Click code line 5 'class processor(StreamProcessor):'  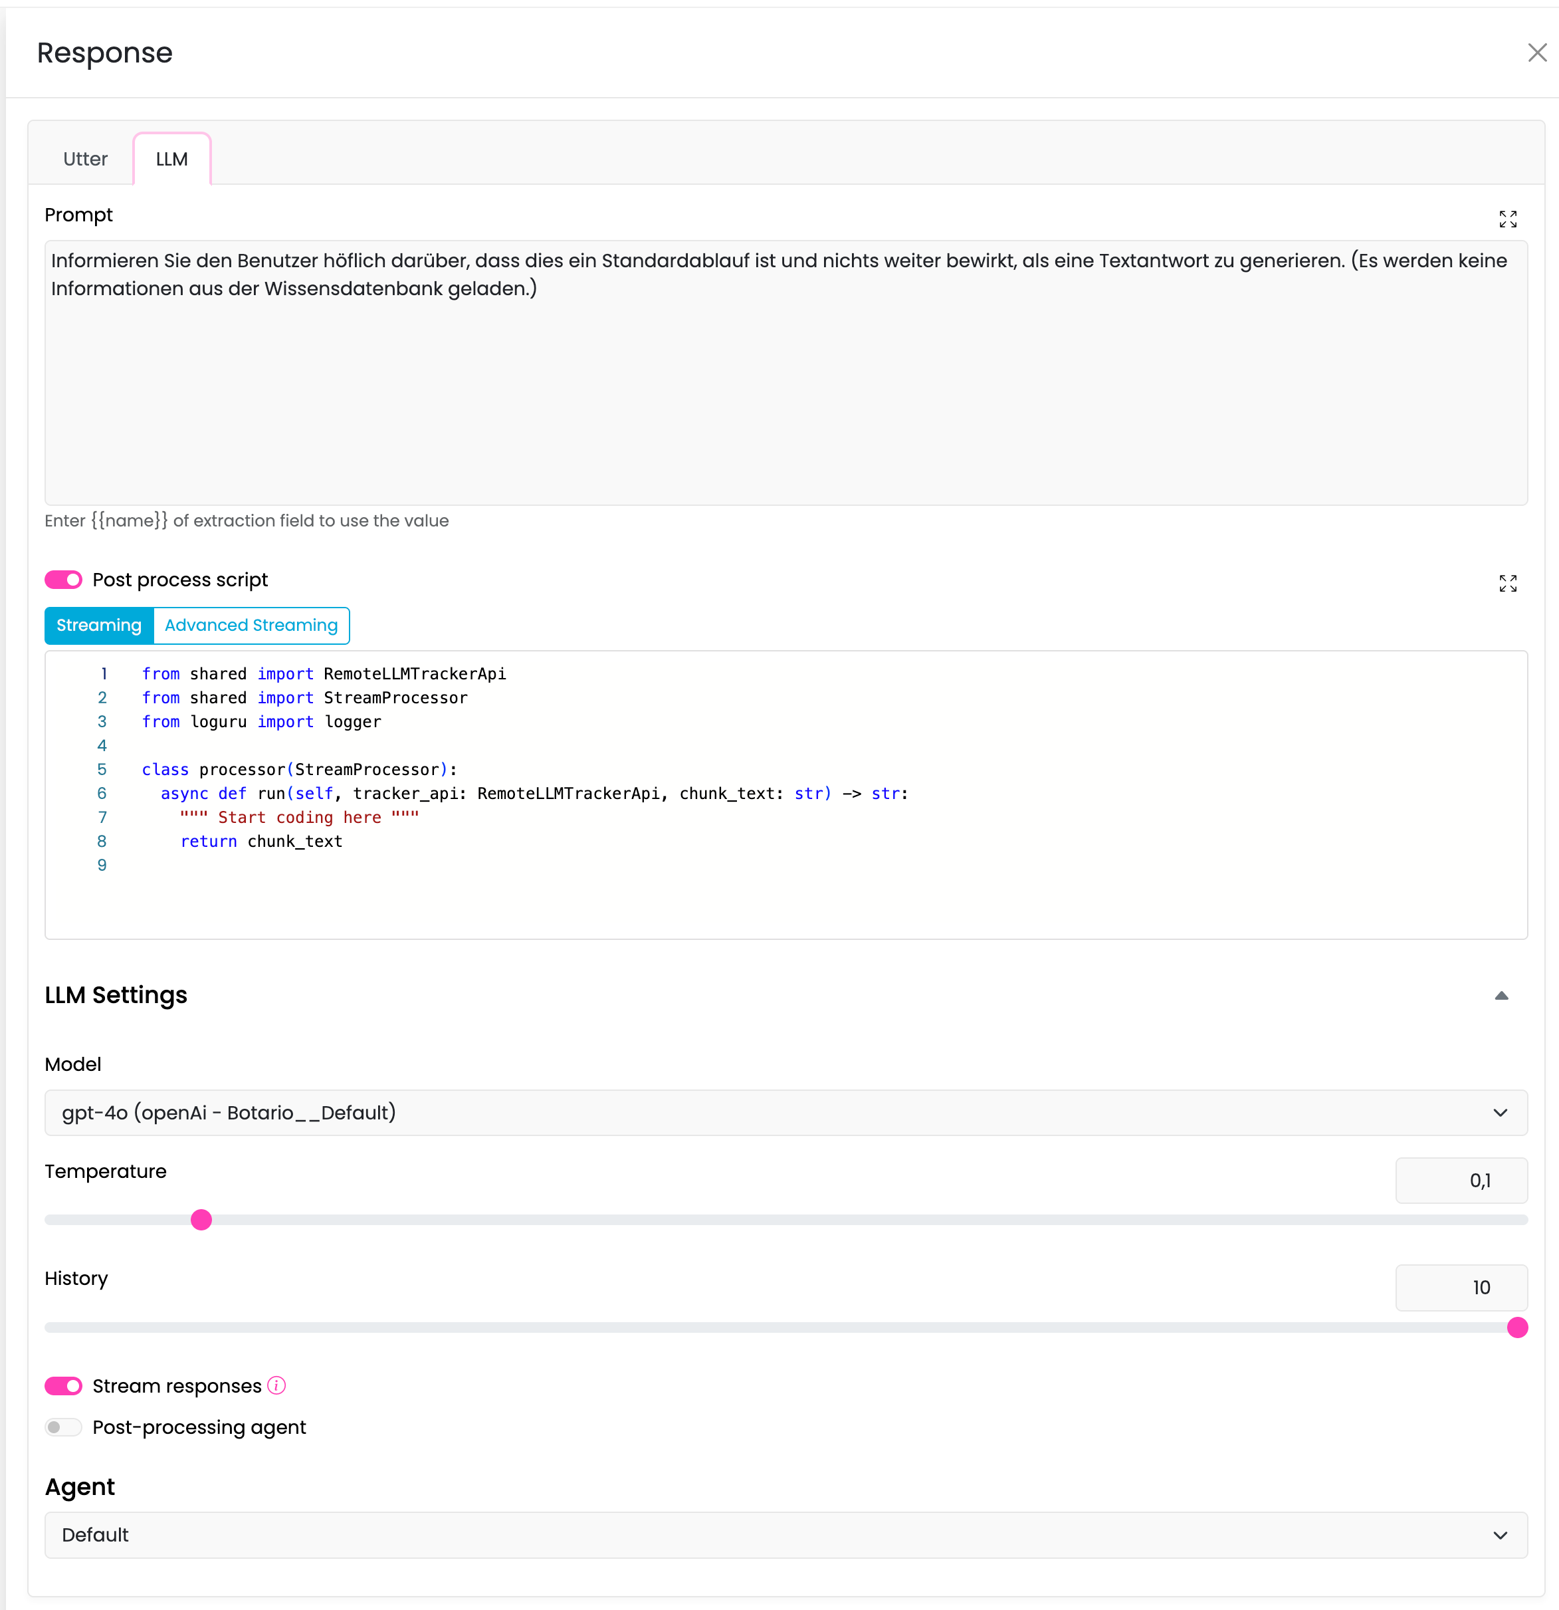click(x=299, y=770)
